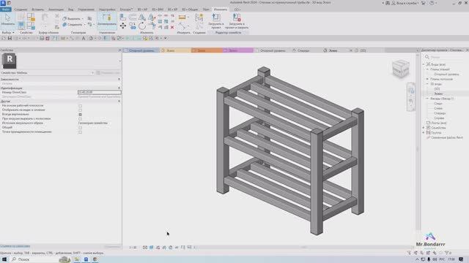Click the OmniClass number input field
Screen dimensions: 469x263
(x=100, y=93)
